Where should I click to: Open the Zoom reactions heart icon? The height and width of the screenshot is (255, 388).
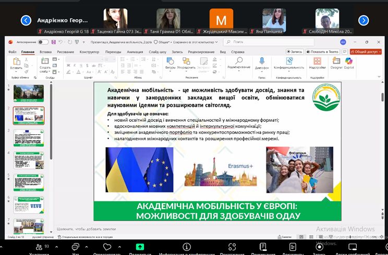point(107,247)
